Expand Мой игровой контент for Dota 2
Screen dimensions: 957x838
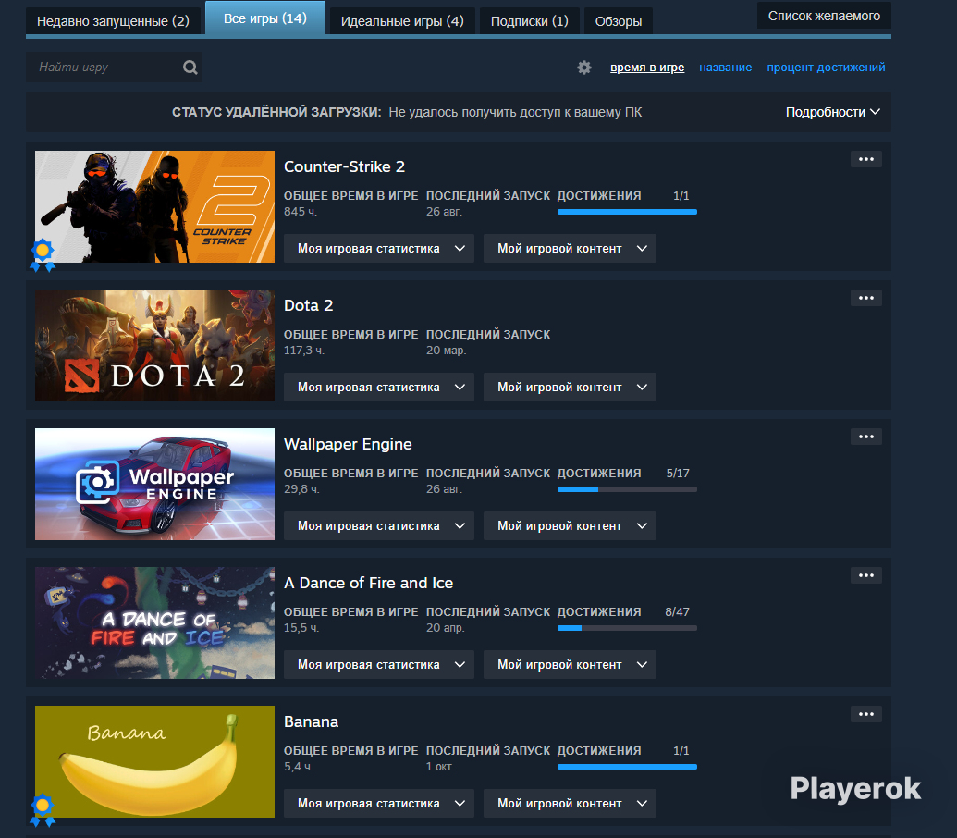point(571,387)
